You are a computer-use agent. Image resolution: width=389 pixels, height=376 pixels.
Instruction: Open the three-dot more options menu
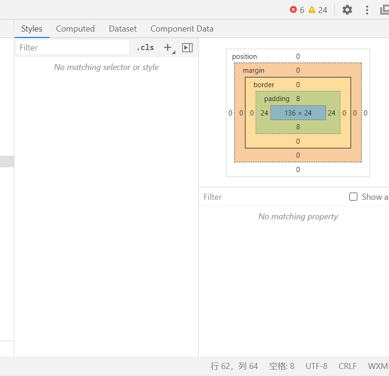[x=367, y=10]
